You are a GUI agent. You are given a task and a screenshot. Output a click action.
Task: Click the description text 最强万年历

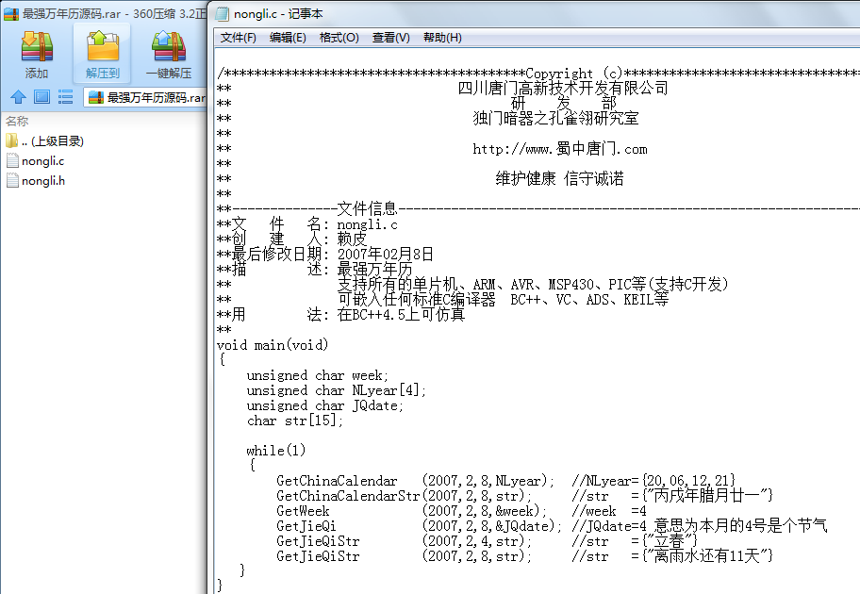tap(374, 269)
